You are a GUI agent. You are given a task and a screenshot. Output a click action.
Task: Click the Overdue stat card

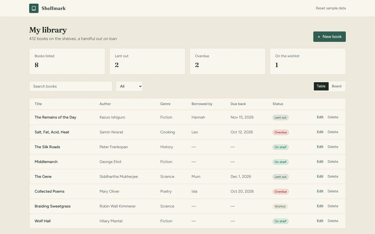(228, 61)
